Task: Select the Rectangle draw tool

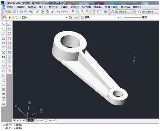Action: coord(3,43)
